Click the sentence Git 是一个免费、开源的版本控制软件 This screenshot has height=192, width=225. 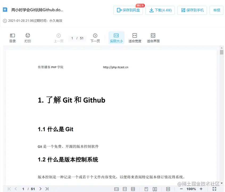(x=68, y=146)
